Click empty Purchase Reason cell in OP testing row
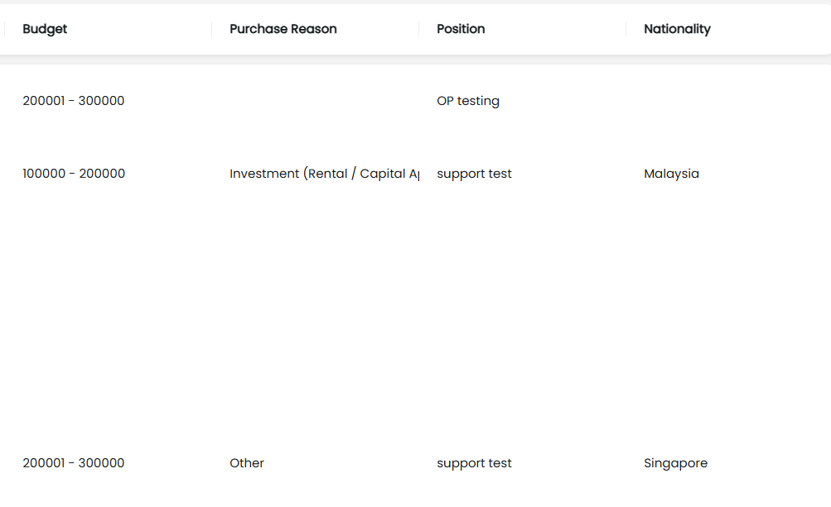831x507 pixels. (x=315, y=101)
